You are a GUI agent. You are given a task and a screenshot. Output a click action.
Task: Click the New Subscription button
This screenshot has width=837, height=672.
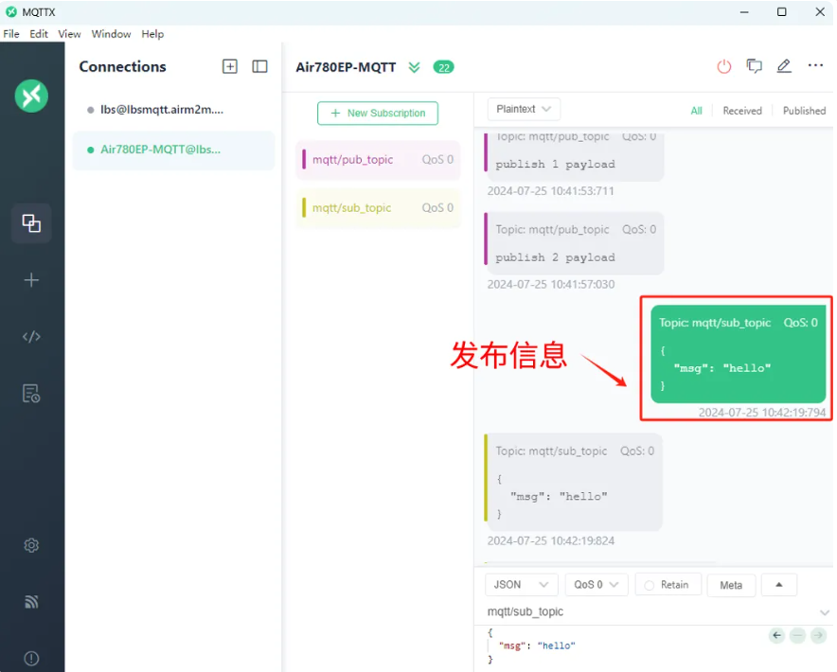click(378, 114)
